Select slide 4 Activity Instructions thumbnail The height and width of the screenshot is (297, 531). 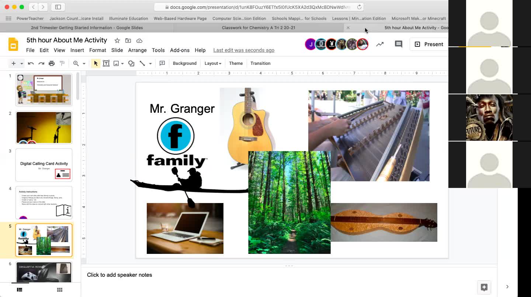[x=44, y=203]
